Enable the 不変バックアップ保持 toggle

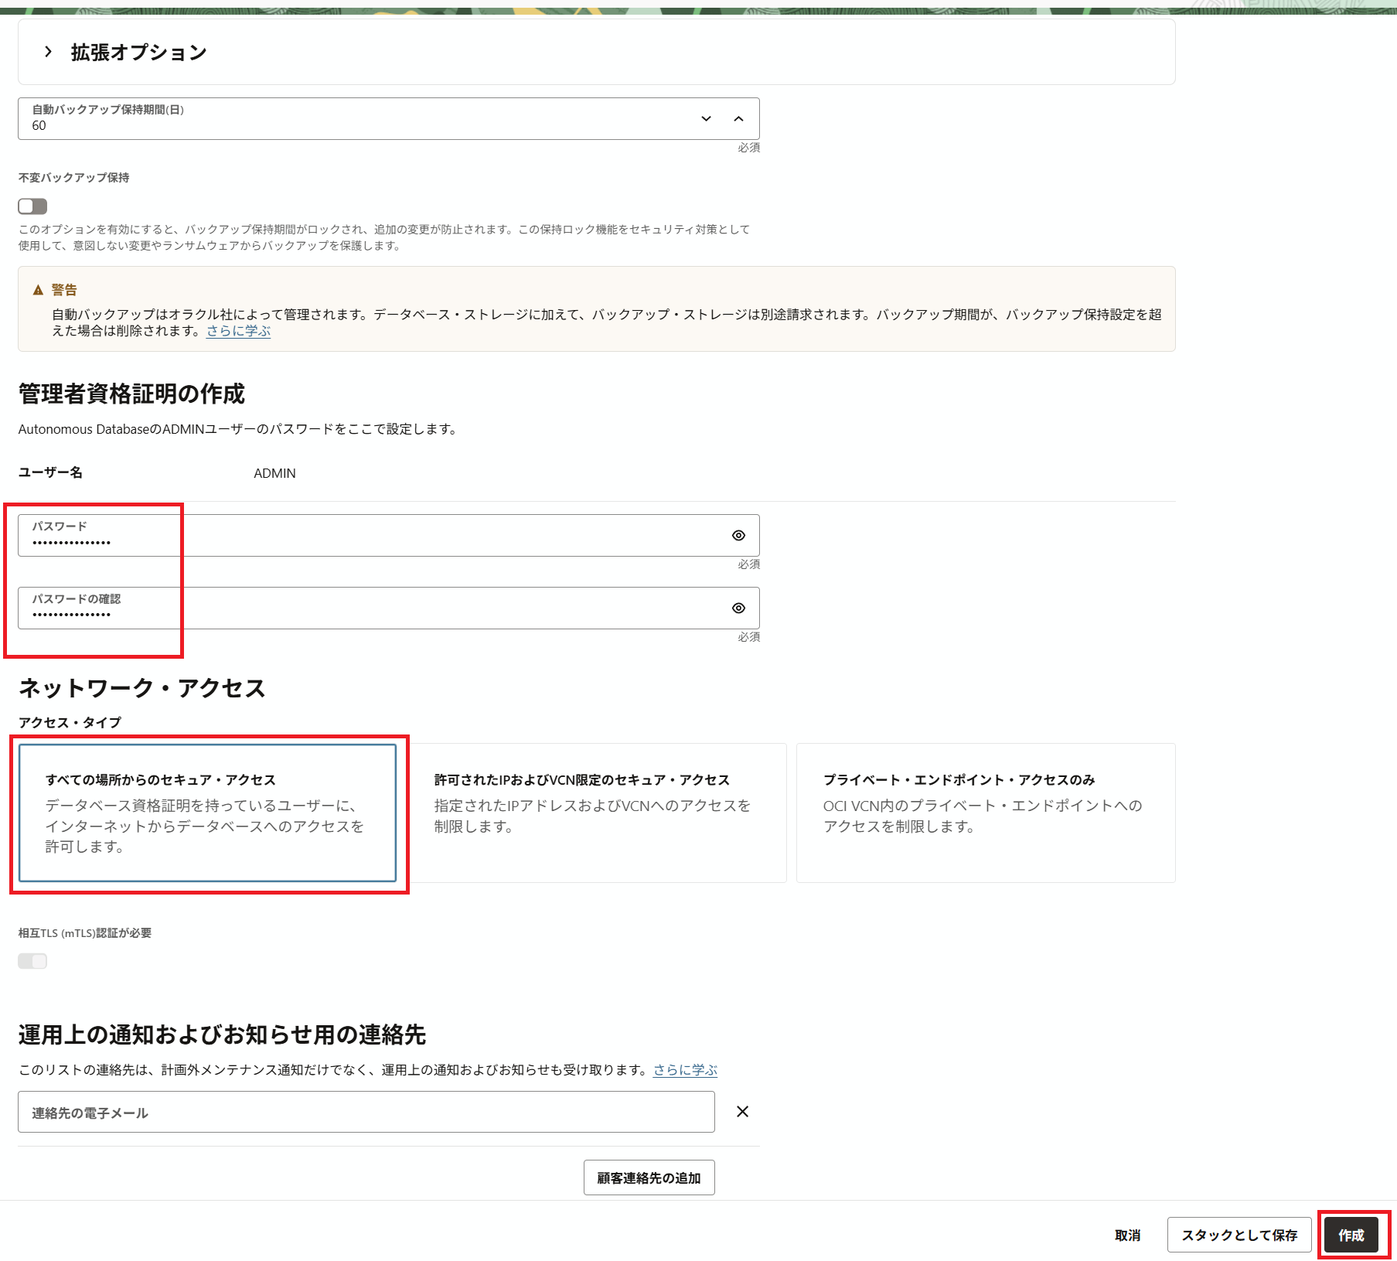32,206
